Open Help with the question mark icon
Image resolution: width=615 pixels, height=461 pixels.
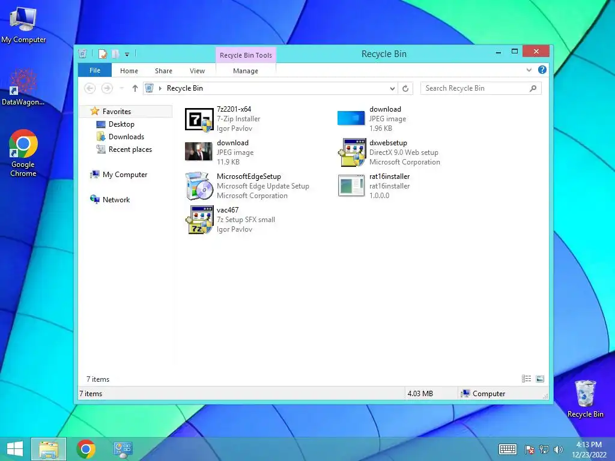(542, 70)
